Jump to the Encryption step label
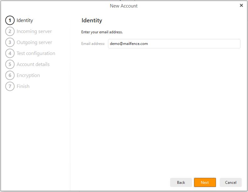This screenshot has height=192, width=248. [x=28, y=75]
